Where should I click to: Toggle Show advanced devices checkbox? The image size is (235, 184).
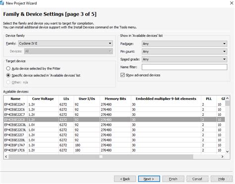[x=122, y=75]
